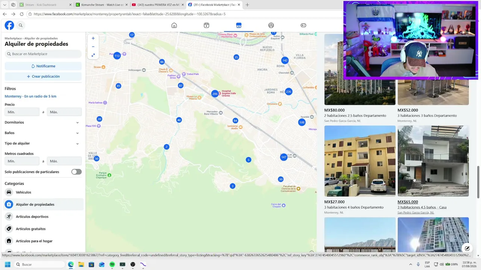Go back in browser history
The image size is (481, 270).
5,14
